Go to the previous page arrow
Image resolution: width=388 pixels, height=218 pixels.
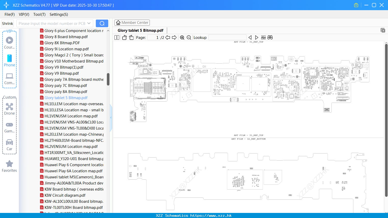click(168, 38)
